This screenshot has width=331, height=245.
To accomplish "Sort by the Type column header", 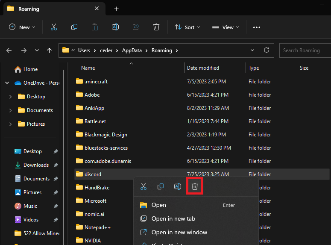I will [x=254, y=68].
